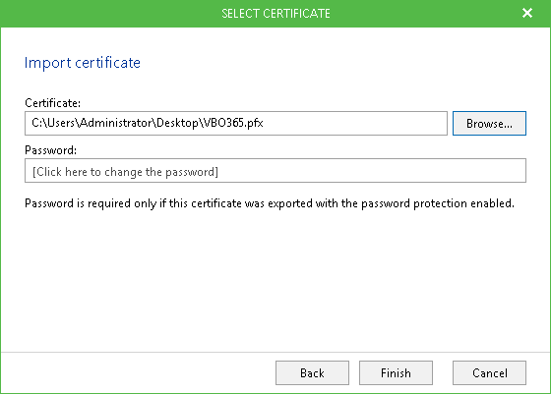Place cursor at VBO365.pfx in path
Screen dimensions: 551x394
233,123
